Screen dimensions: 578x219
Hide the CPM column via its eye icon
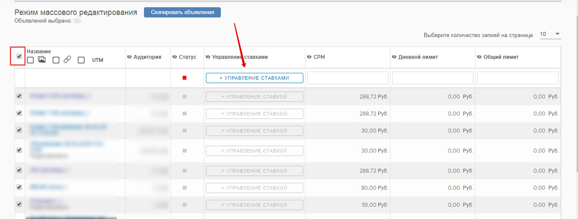pyautogui.click(x=309, y=57)
